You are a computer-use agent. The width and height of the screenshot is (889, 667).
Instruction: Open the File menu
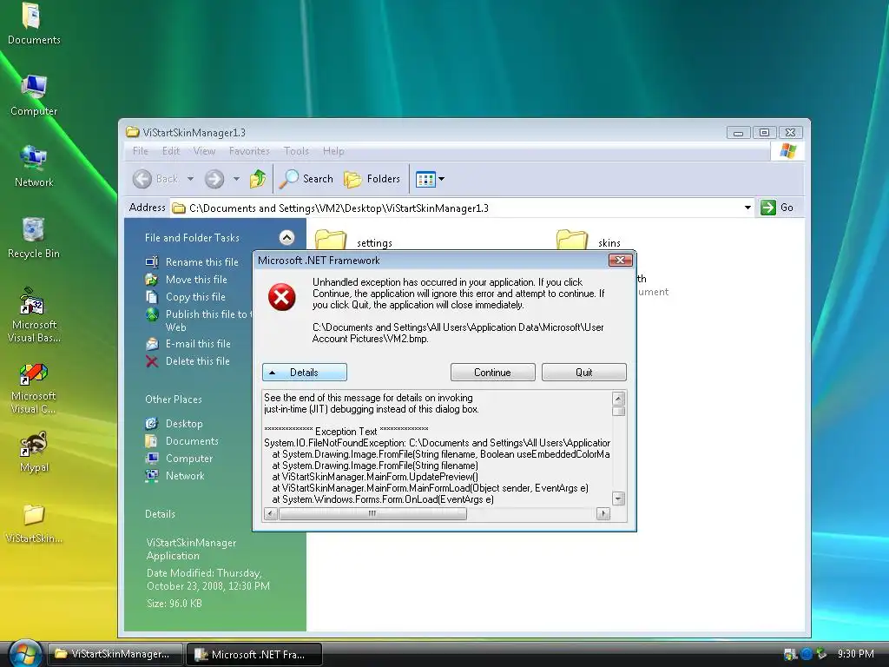(140, 151)
